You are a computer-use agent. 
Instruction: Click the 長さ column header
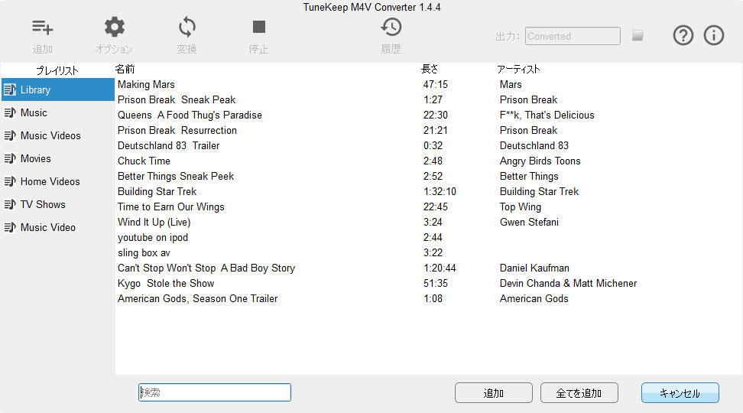[x=430, y=70]
